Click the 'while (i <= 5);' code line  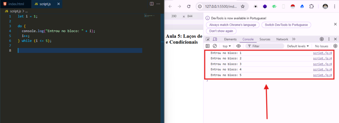35,41
